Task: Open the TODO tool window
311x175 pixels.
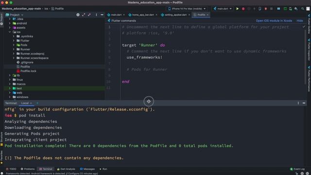Action: (x=11, y=169)
